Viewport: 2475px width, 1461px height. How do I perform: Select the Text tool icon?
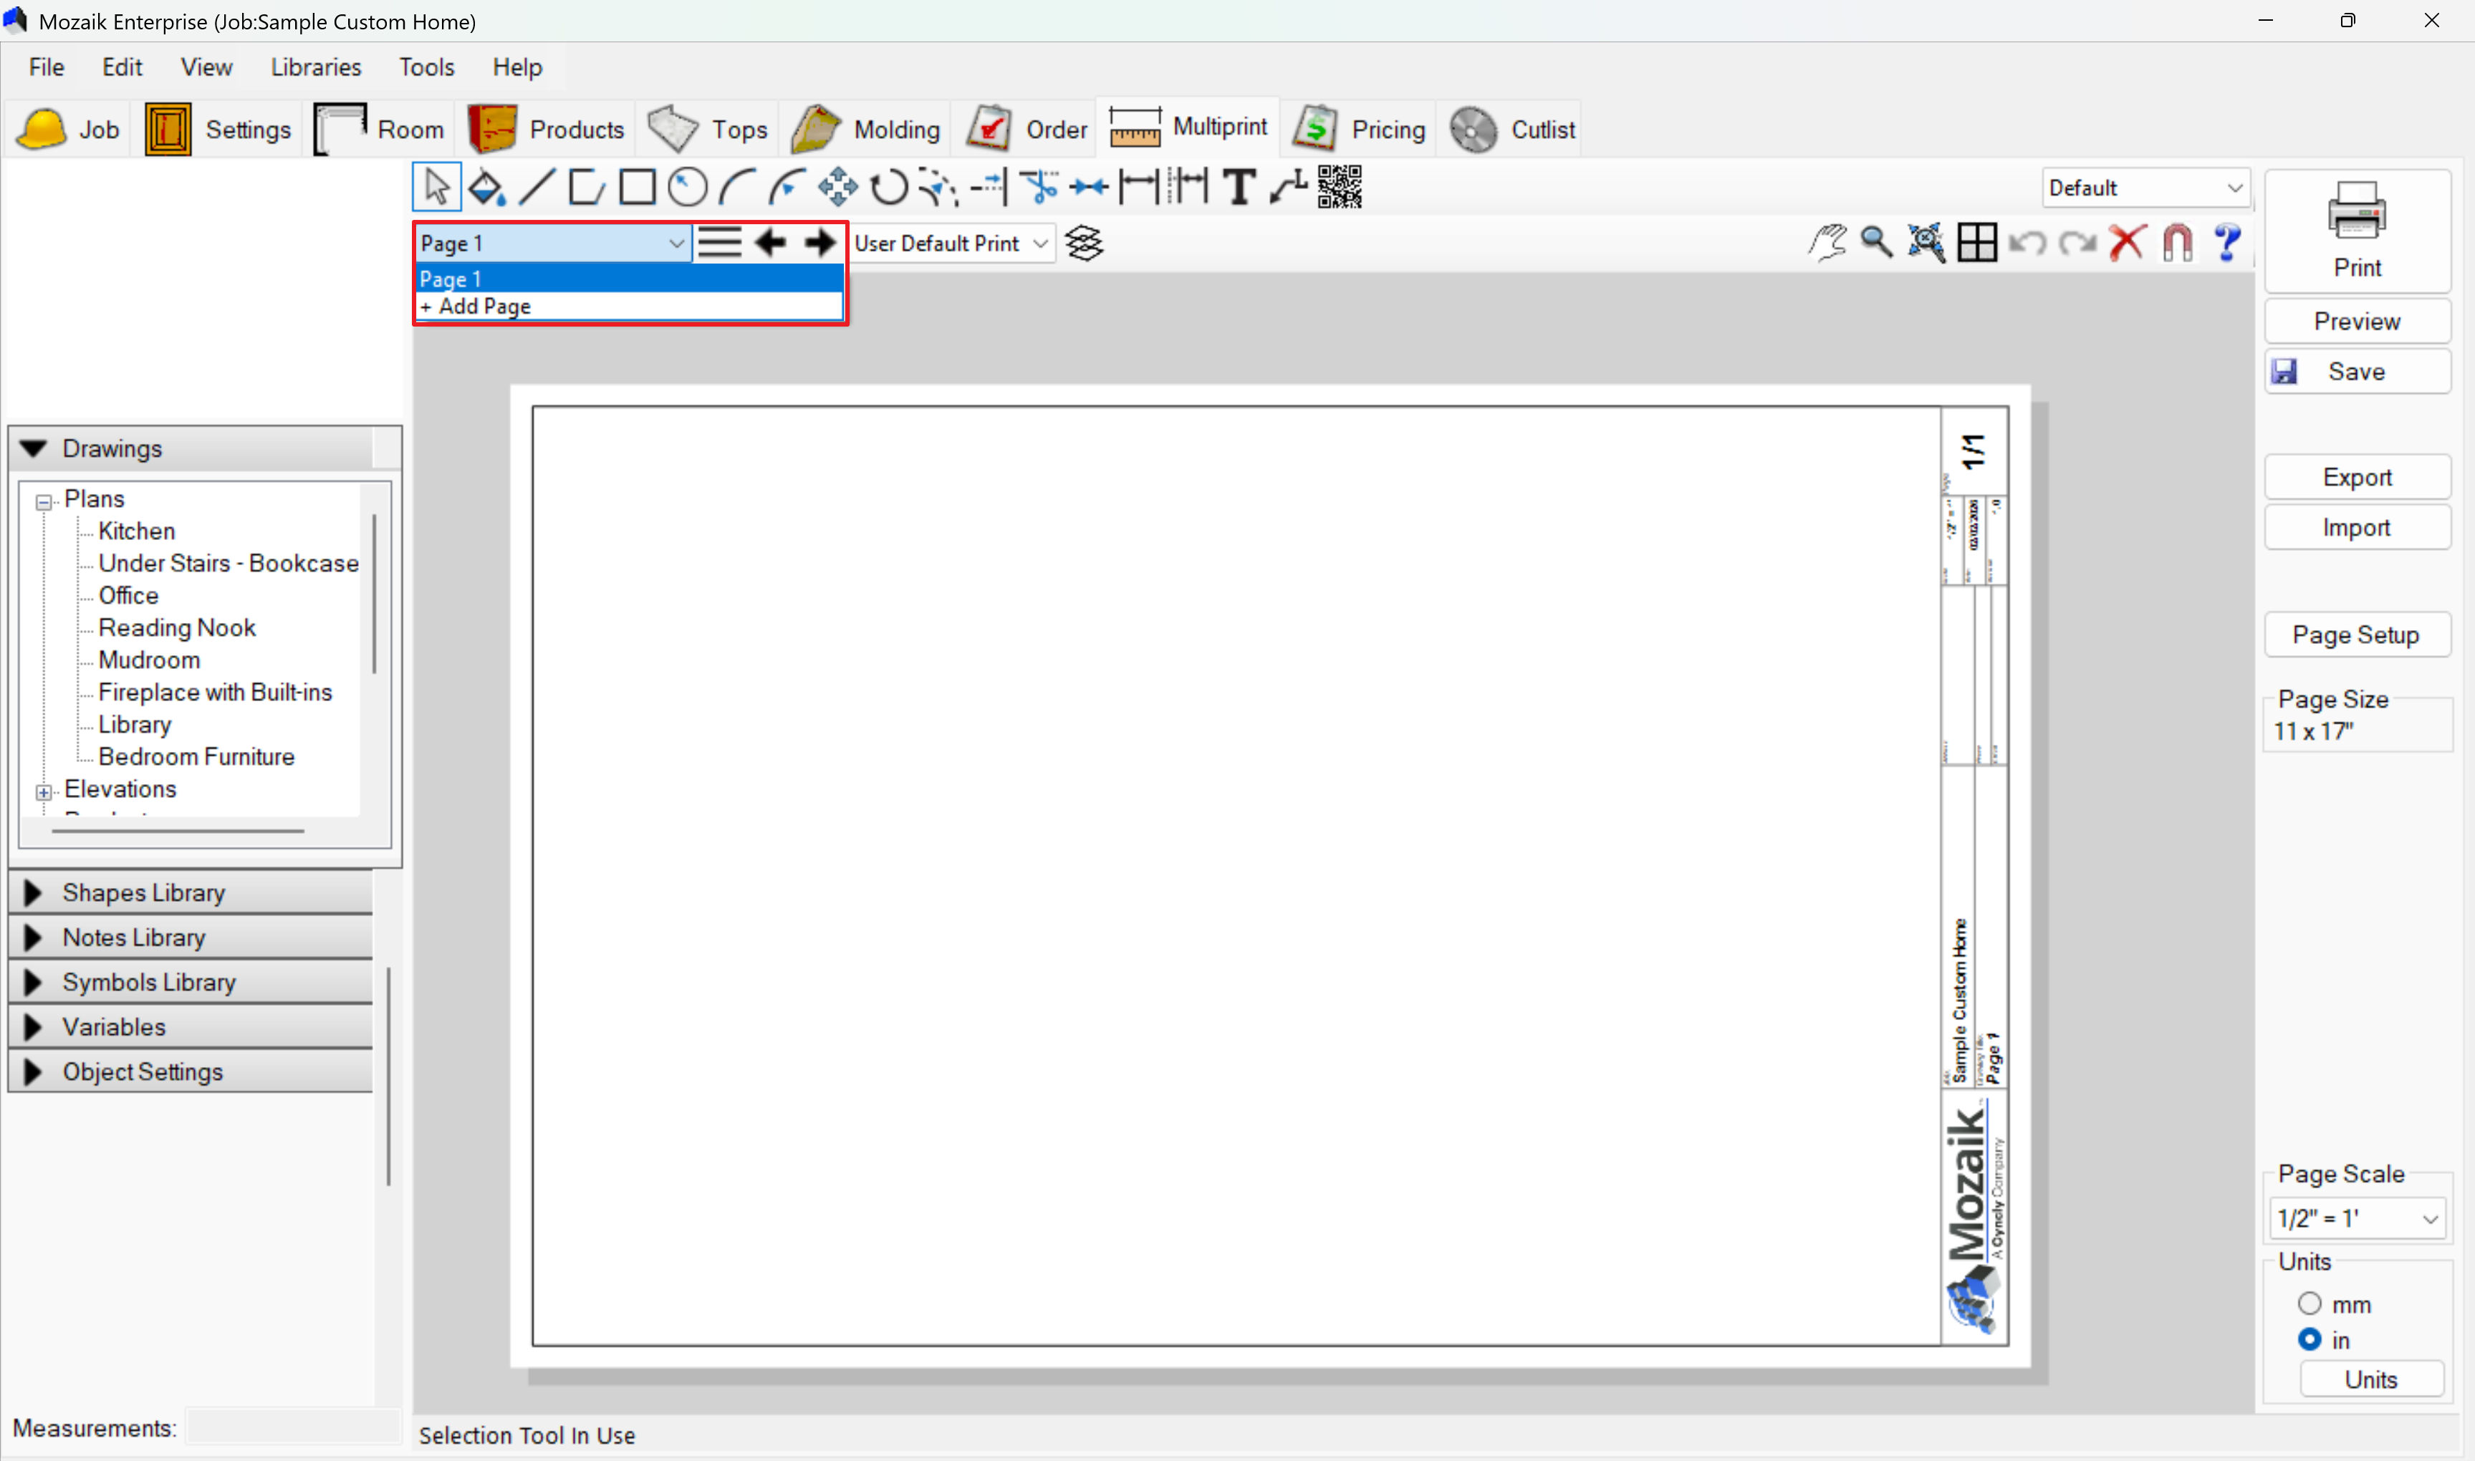pos(1239,187)
